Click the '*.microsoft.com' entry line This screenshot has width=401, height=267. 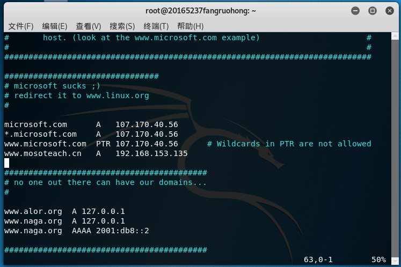pyautogui.click(x=91, y=134)
